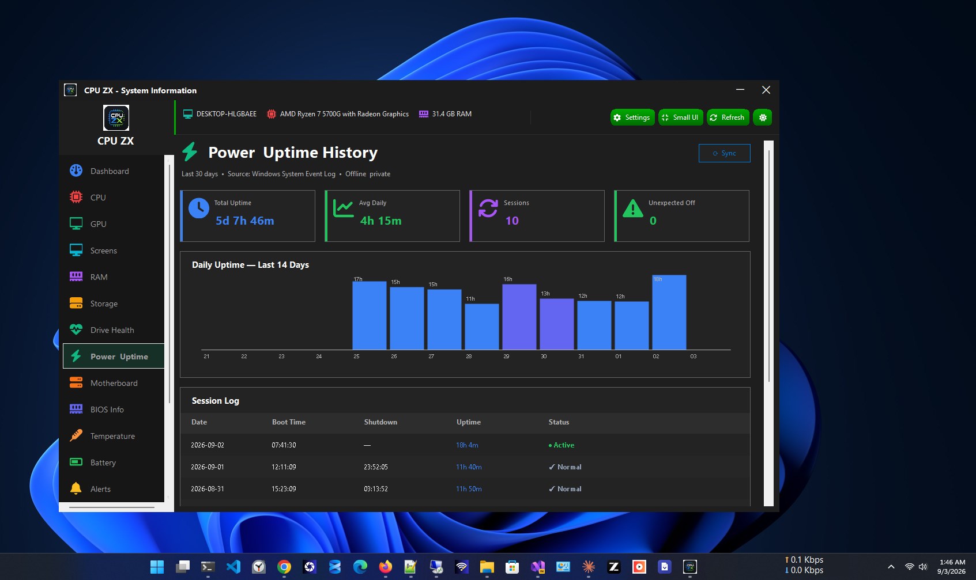Toggle the light/dark theme sun icon
This screenshot has width=976, height=580.
(763, 117)
